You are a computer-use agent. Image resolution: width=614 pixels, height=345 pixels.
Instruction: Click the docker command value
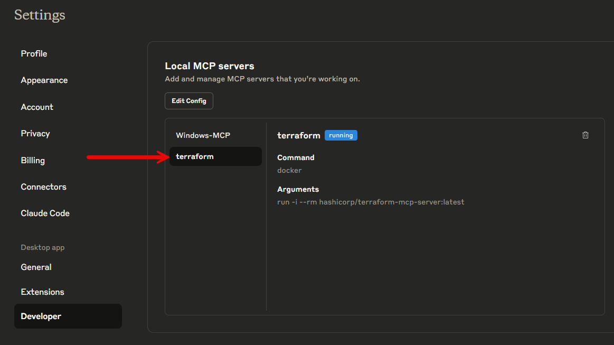tap(289, 171)
